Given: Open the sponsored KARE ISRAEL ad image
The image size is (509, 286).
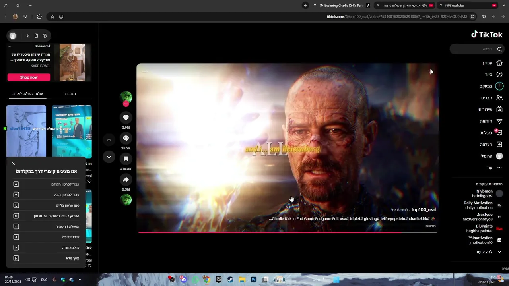Looking at the screenshot, I should point(72,62).
